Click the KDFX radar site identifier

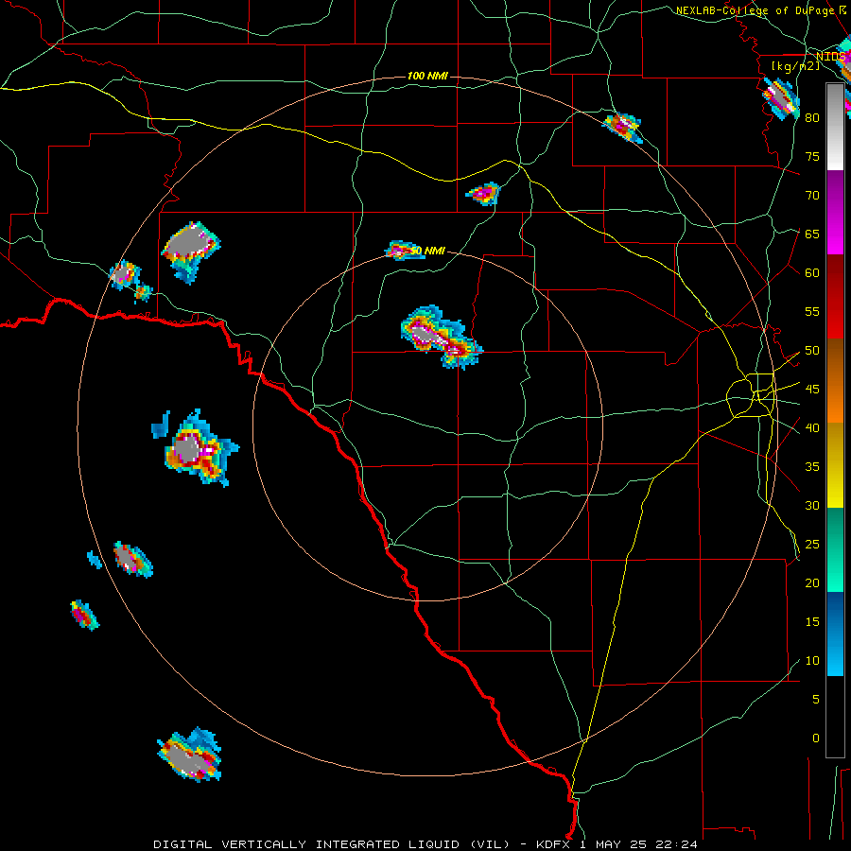coord(553,844)
